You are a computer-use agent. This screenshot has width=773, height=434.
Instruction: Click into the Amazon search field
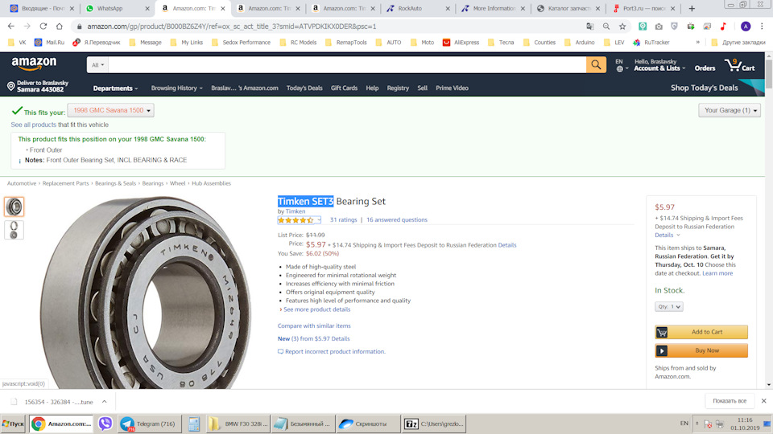pyautogui.click(x=347, y=64)
